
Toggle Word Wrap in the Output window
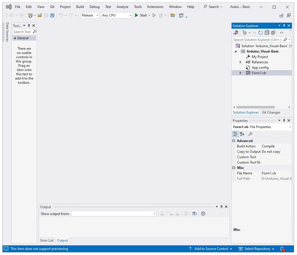tap(195, 214)
